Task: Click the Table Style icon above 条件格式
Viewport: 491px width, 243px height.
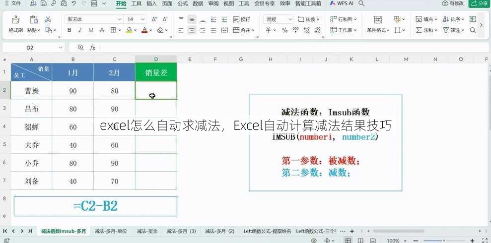Action: pyautogui.click(x=378, y=20)
